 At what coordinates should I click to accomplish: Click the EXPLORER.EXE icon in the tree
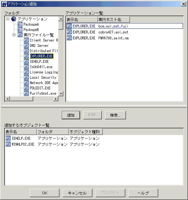click(26, 56)
